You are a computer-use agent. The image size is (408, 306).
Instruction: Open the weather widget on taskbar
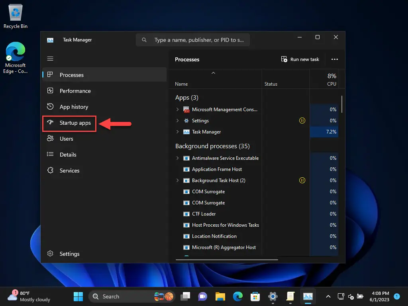pos(29,296)
